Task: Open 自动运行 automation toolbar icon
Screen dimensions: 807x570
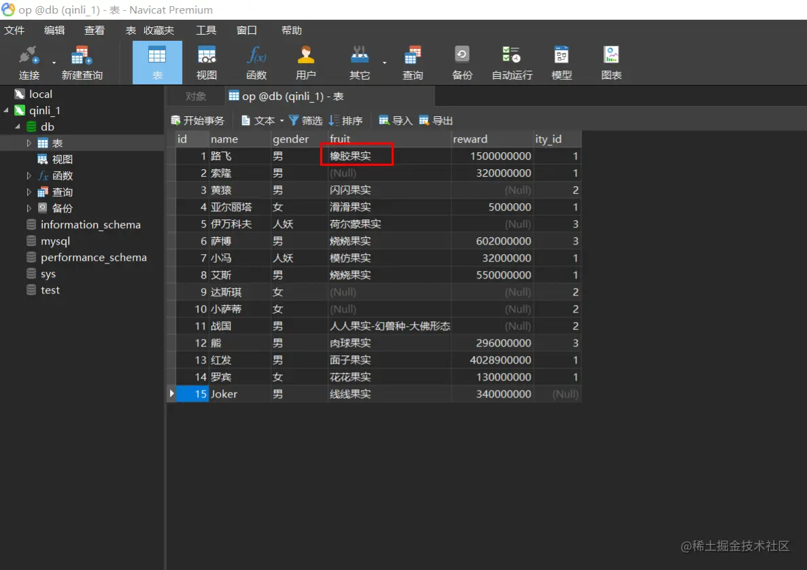Action: (511, 63)
